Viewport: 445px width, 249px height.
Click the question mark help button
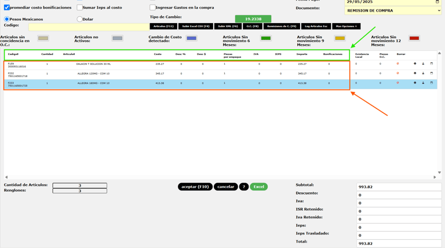244,186
